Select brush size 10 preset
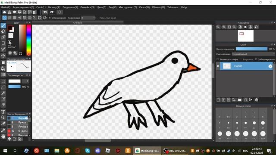The image size is (276, 155). [228, 124]
